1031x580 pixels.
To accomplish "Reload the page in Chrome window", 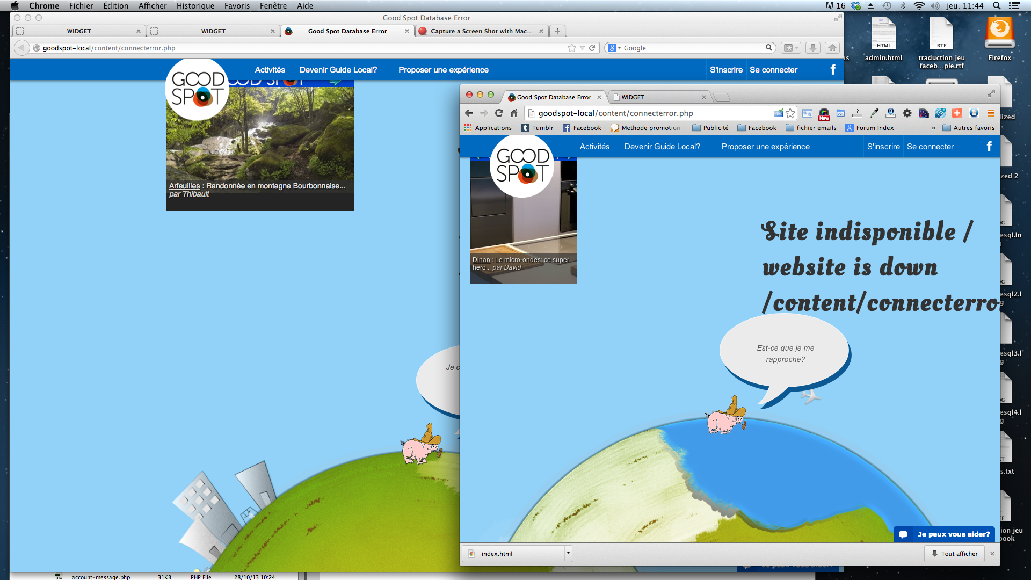I will (x=499, y=113).
